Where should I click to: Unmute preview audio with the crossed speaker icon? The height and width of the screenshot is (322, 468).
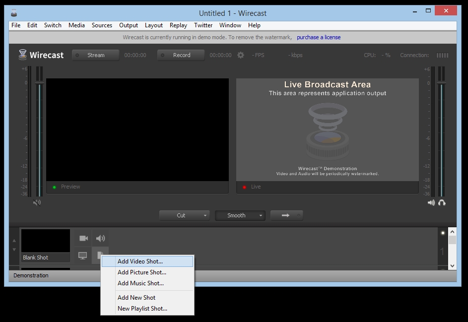(x=37, y=202)
